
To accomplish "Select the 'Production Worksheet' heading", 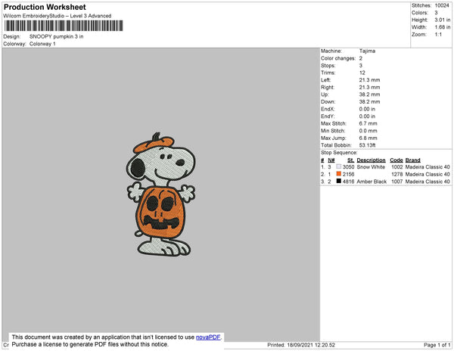I will point(45,8).
